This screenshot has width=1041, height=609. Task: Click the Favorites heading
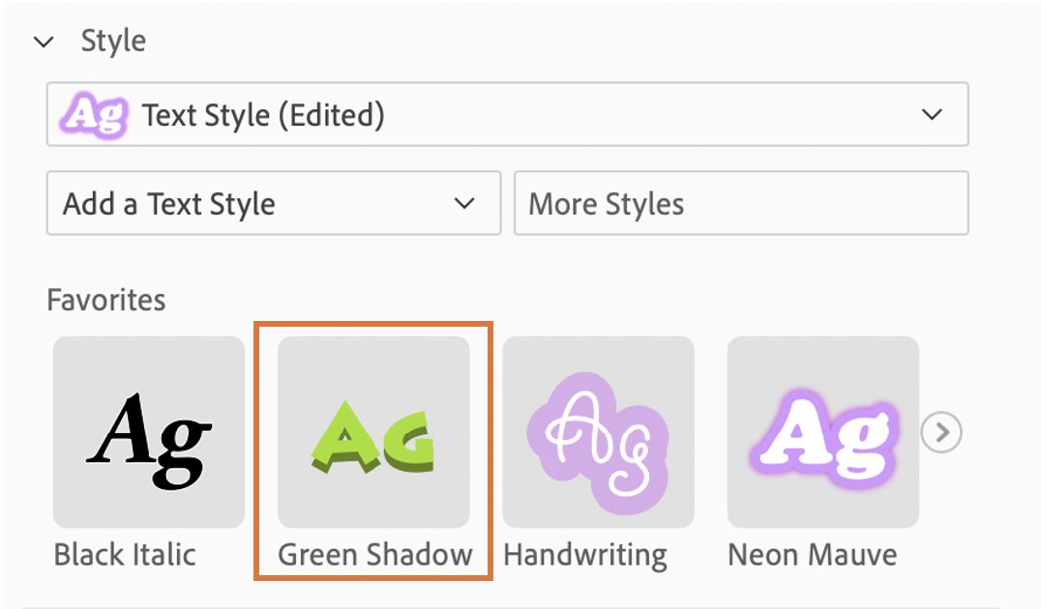coord(106,300)
